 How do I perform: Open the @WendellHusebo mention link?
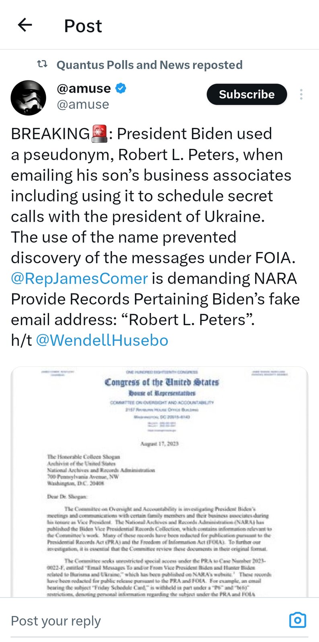point(102,340)
